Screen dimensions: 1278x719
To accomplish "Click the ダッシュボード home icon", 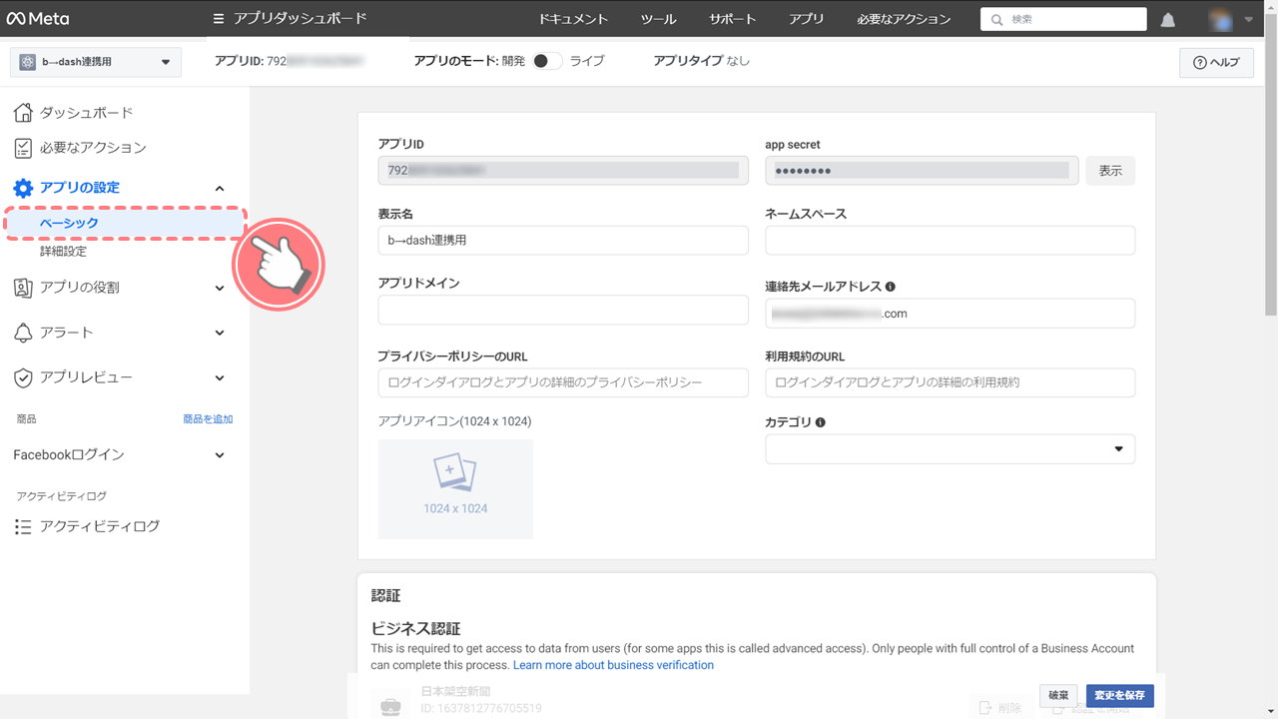I will (x=23, y=113).
